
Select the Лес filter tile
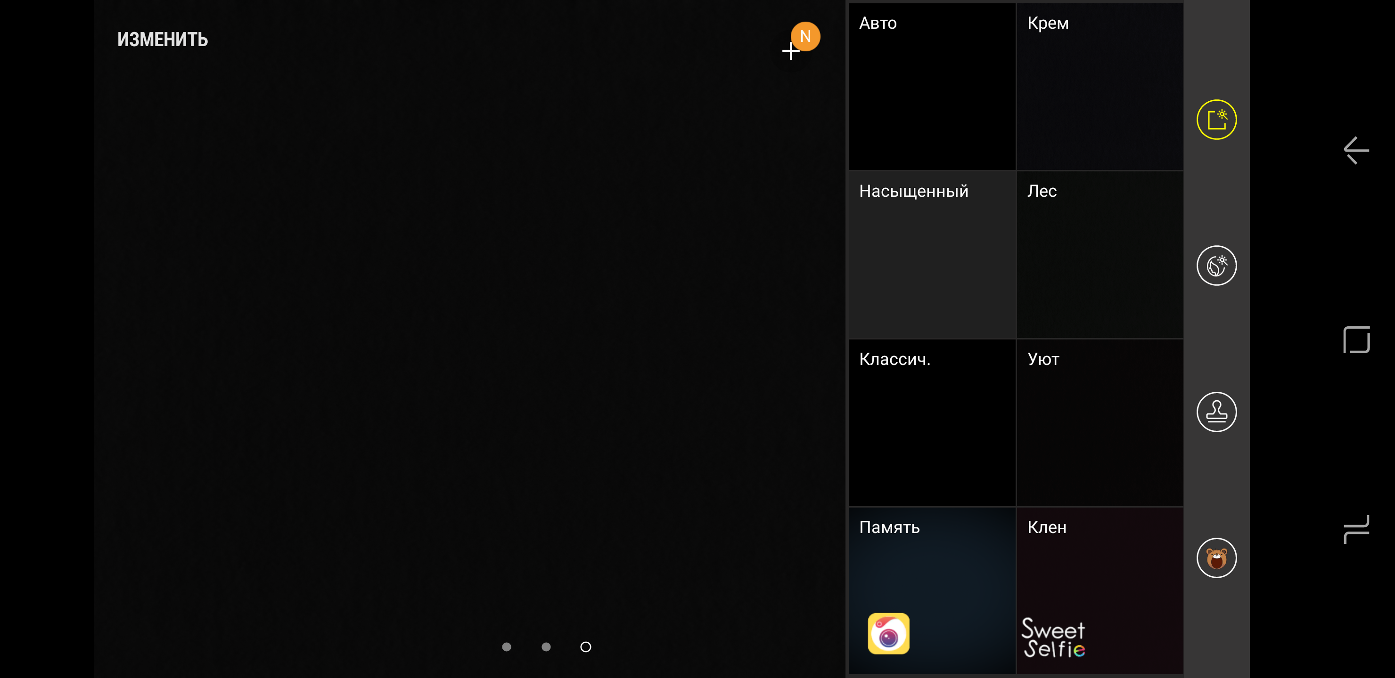coord(1100,255)
